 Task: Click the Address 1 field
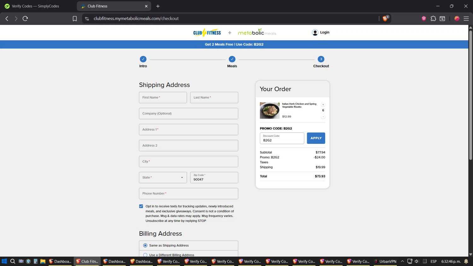[x=189, y=130]
